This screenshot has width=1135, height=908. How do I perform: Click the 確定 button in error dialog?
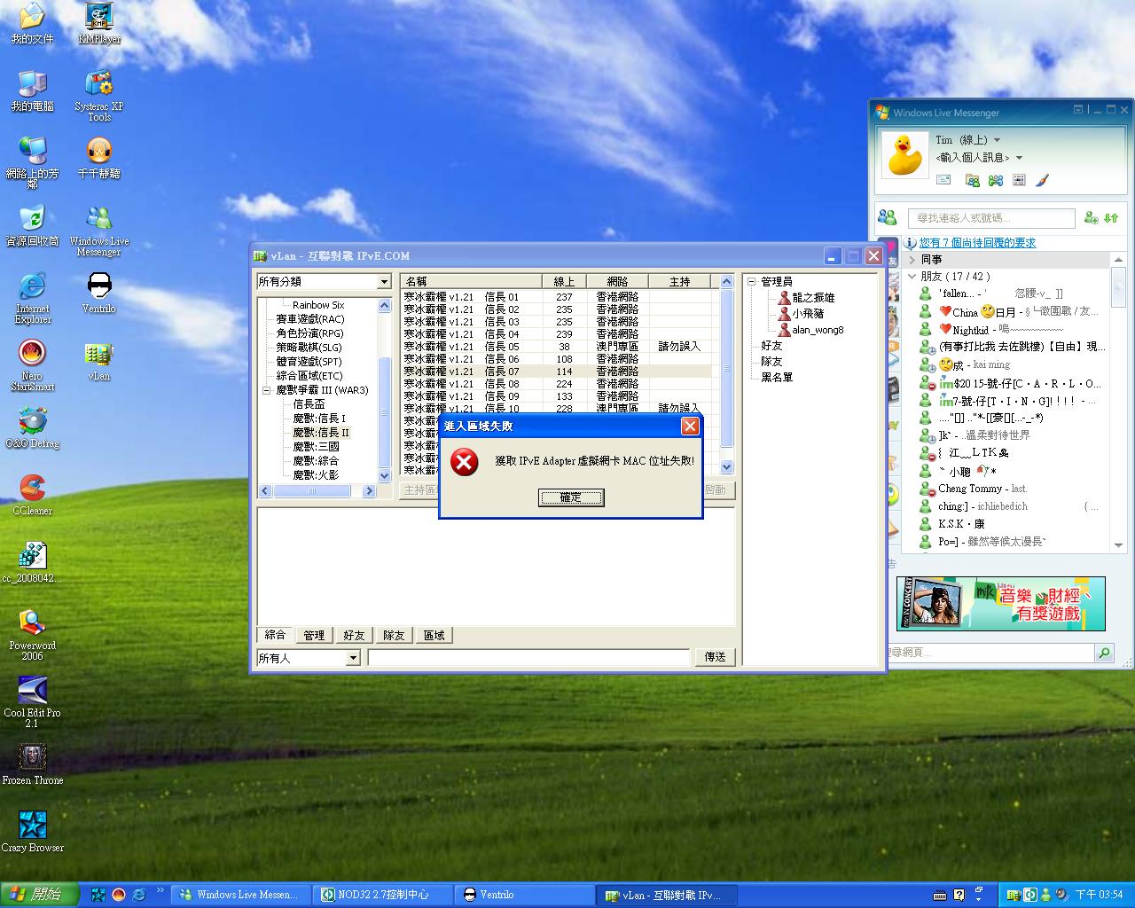[x=571, y=497]
